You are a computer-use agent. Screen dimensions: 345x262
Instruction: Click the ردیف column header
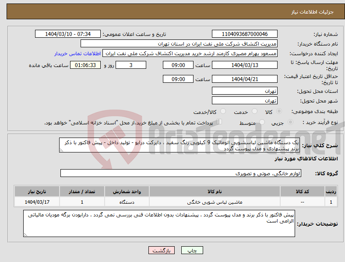331,191
